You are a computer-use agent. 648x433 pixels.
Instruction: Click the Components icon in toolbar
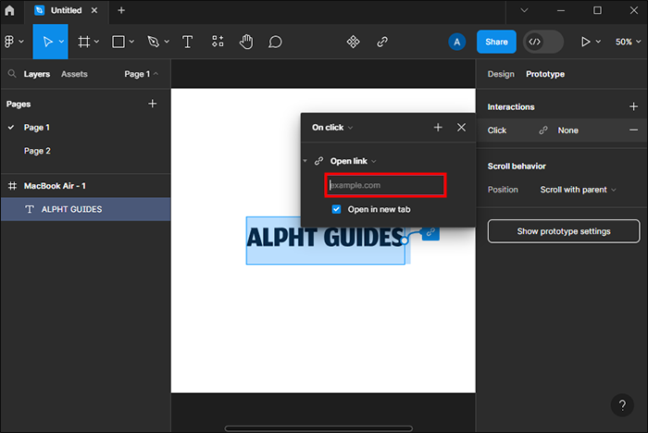click(x=353, y=42)
